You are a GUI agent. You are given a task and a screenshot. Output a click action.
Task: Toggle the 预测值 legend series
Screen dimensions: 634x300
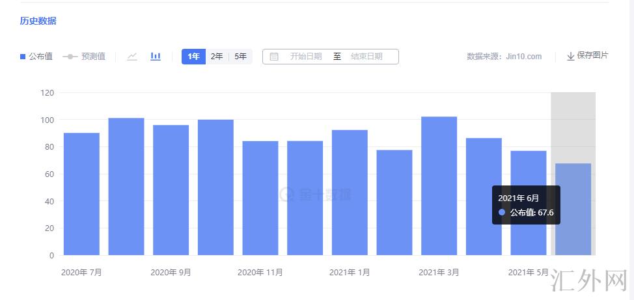pos(84,57)
